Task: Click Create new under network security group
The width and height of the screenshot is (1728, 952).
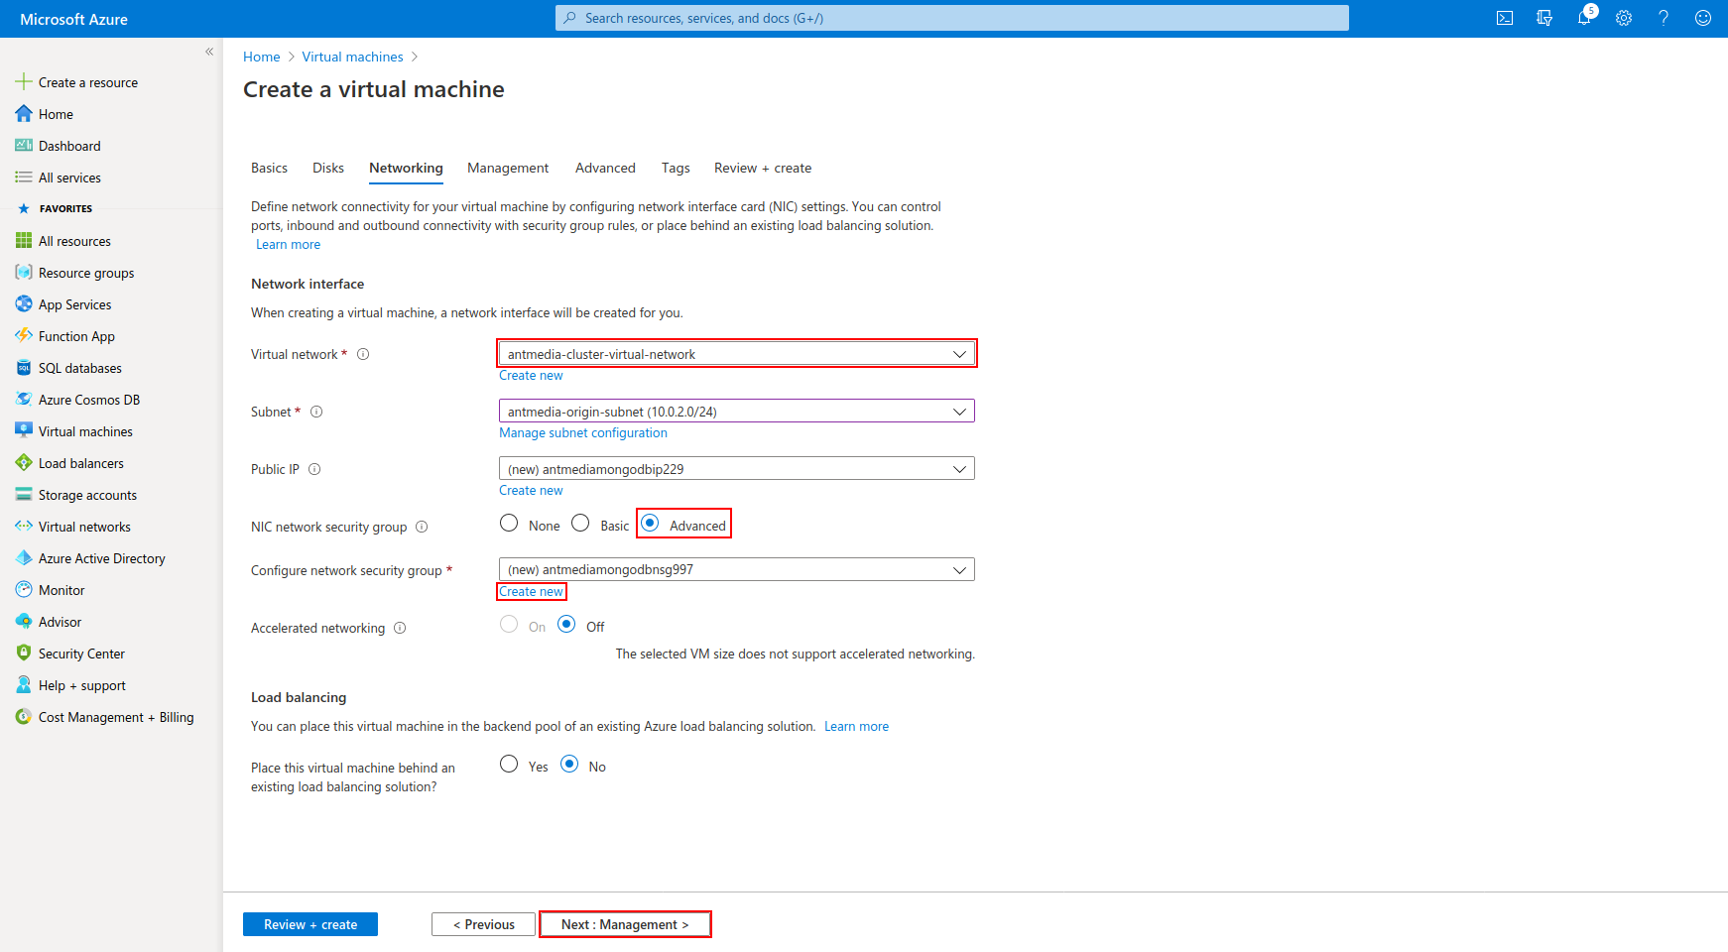Action: [x=531, y=592]
